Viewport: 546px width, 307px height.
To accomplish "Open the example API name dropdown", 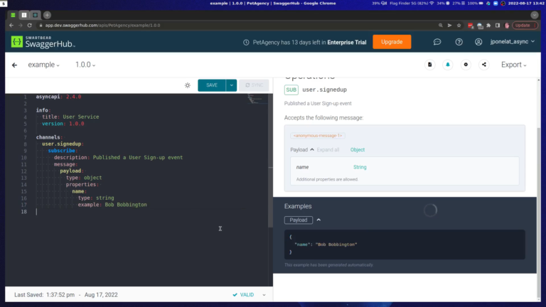I will click(43, 65).
